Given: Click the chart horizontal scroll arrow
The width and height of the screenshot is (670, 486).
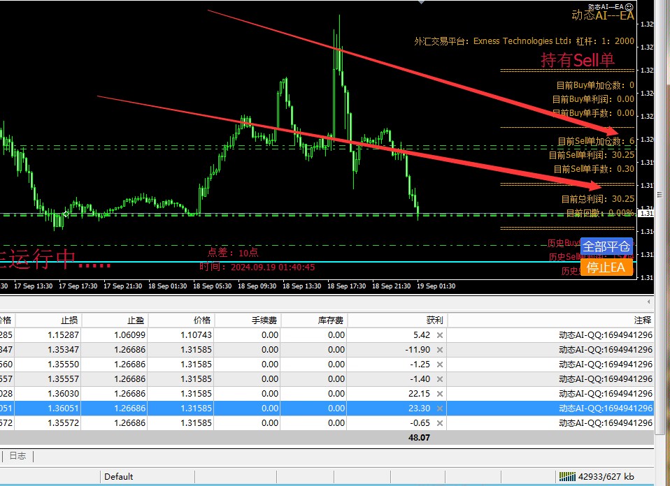Looking at the screenshot, I should pos(649,302).
